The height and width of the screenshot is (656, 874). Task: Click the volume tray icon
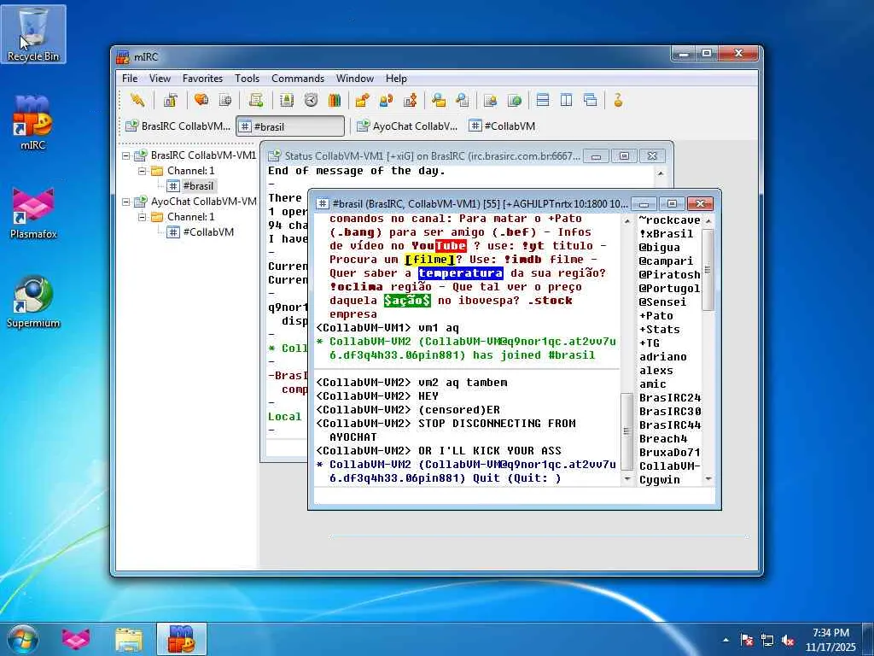click(x=788, y=641)
